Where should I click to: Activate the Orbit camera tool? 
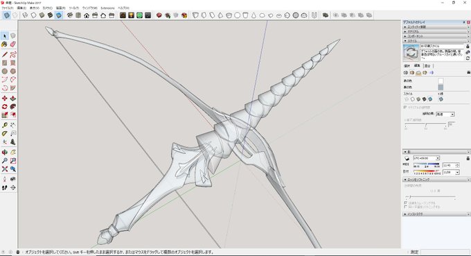(x=5, y=152)
